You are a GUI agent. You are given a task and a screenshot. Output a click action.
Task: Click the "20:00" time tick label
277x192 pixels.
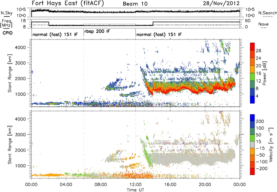tap(205, 185)
